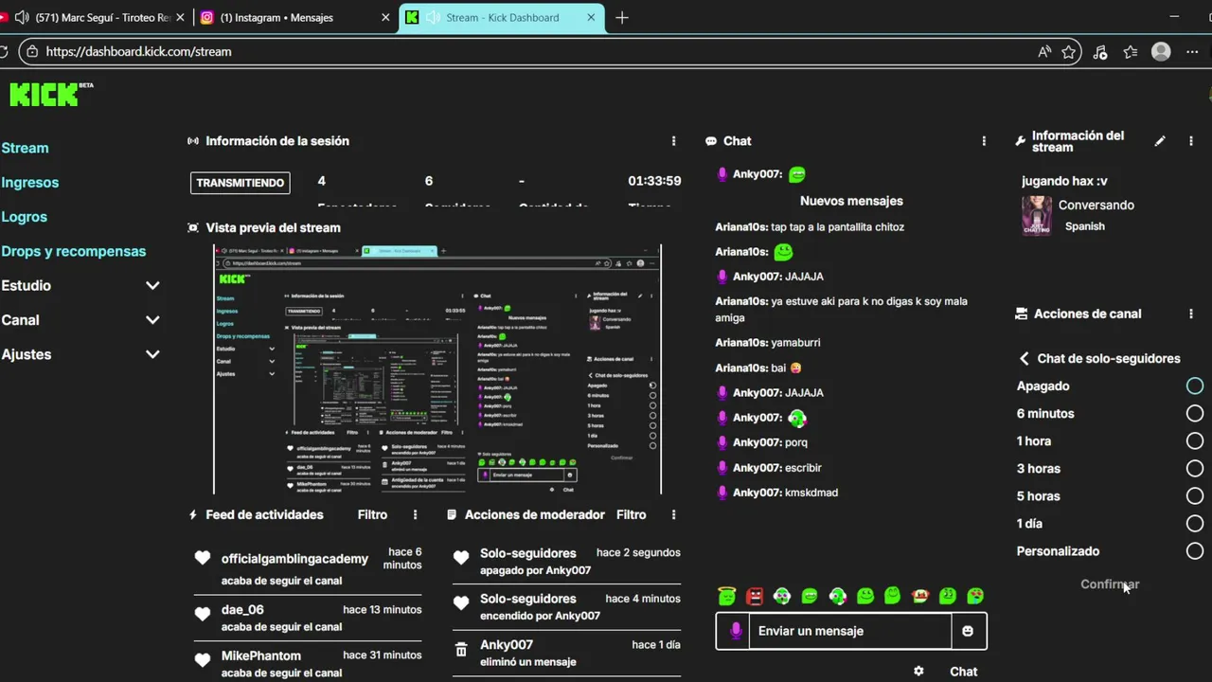Jump to Nuevos mensajes in chat
This screenshot has width=1212, height=682.
[851, 201]
